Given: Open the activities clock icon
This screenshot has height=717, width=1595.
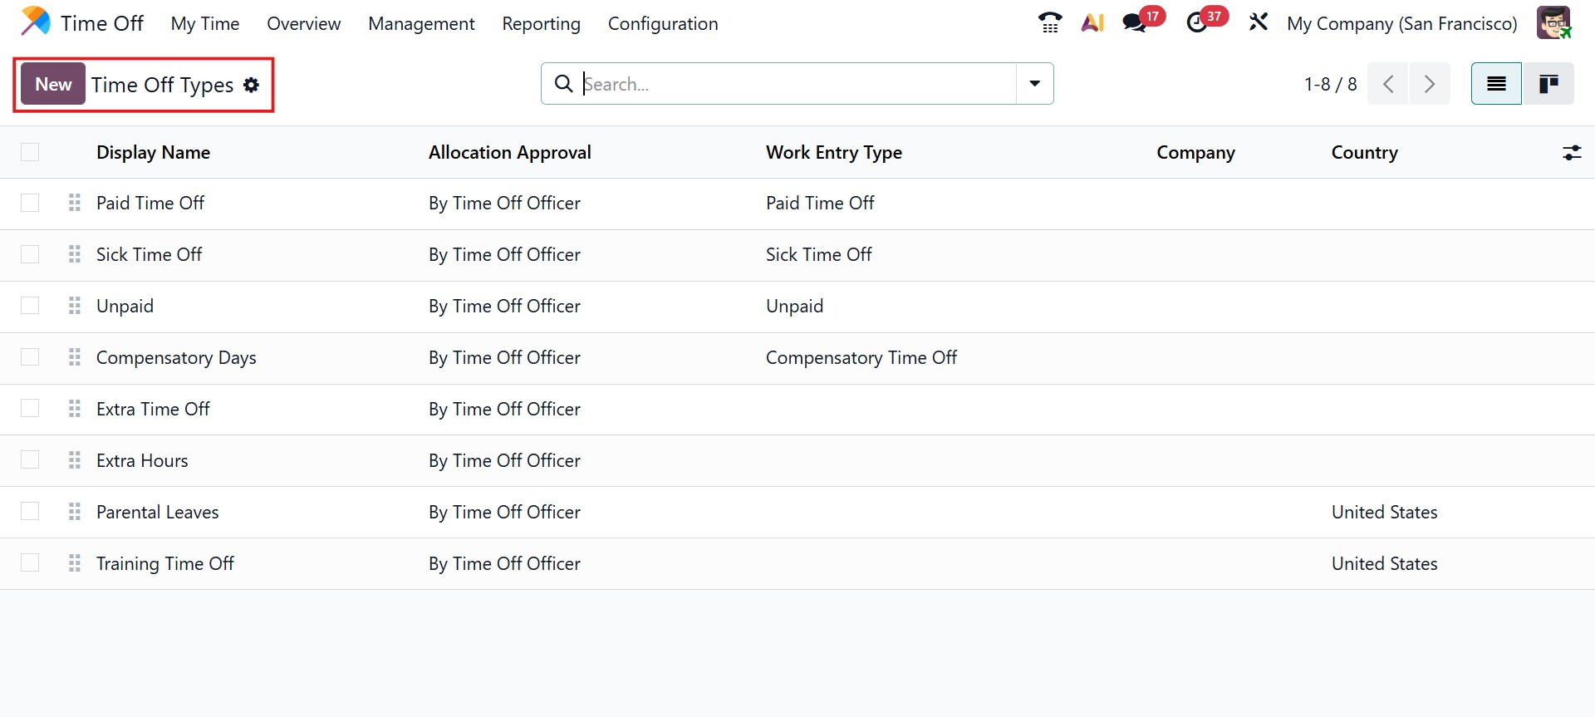Looking at the screenshot, I should tap(1197, 22).
